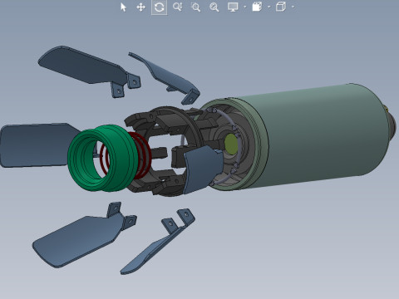Click the view orientation cube icon
The image size is (399, 299).
[281, 7]
